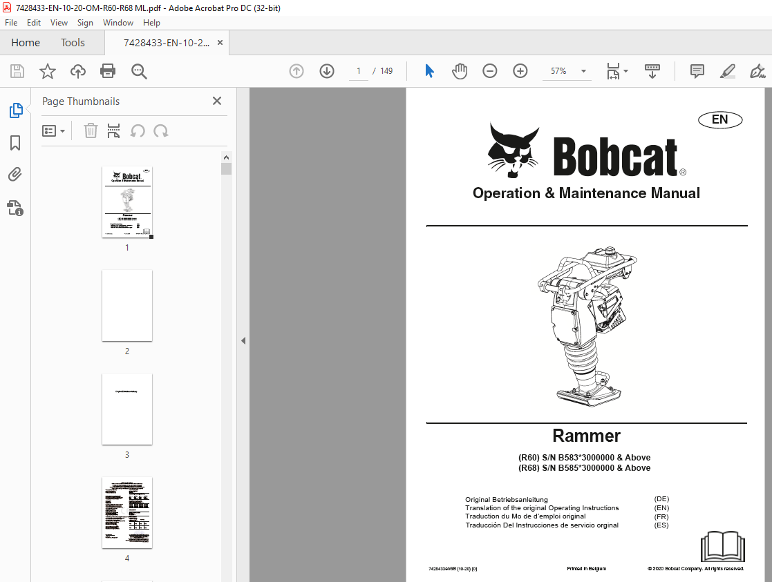Open the Attachments paperclip panel
The width and height of the screenshot is (772, 582).
pyautogui.click(x=15, y=175)
